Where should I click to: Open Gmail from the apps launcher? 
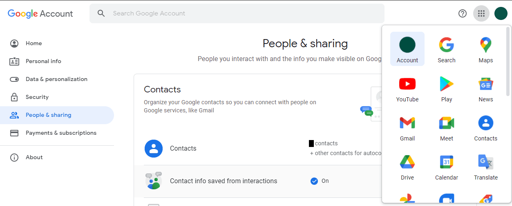[x=407, y=127]
